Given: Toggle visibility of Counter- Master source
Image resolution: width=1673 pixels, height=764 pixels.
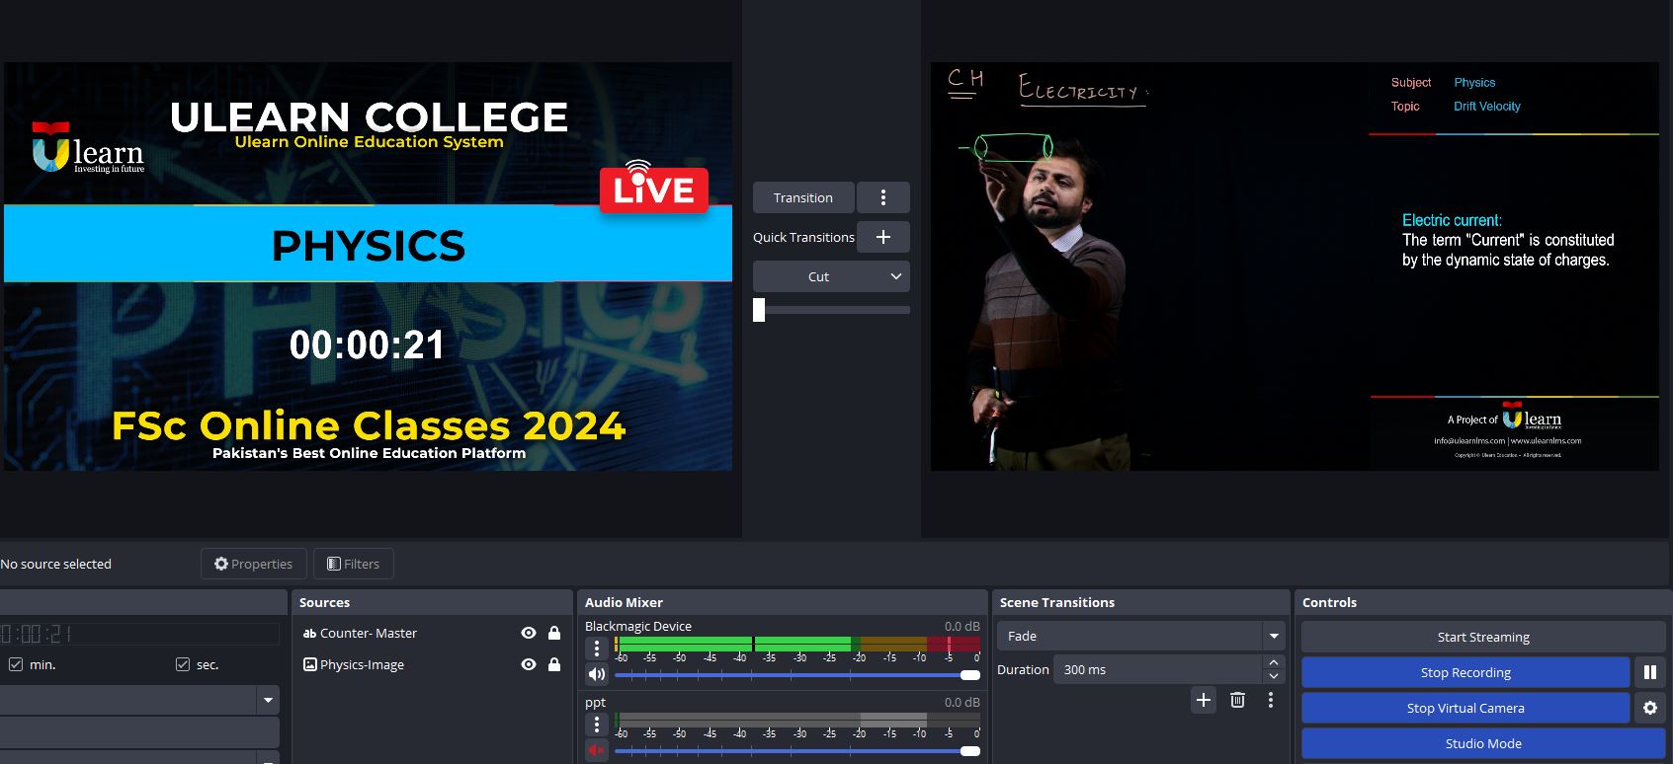Looking at the screenshot, I should (529, 633).
